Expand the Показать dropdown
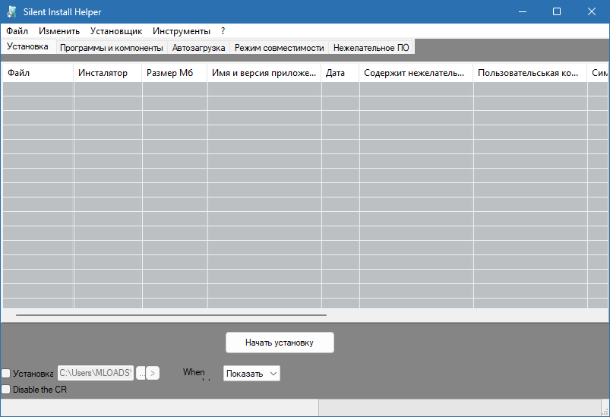Screen dimensions: 610x417 tap(251, 374)
